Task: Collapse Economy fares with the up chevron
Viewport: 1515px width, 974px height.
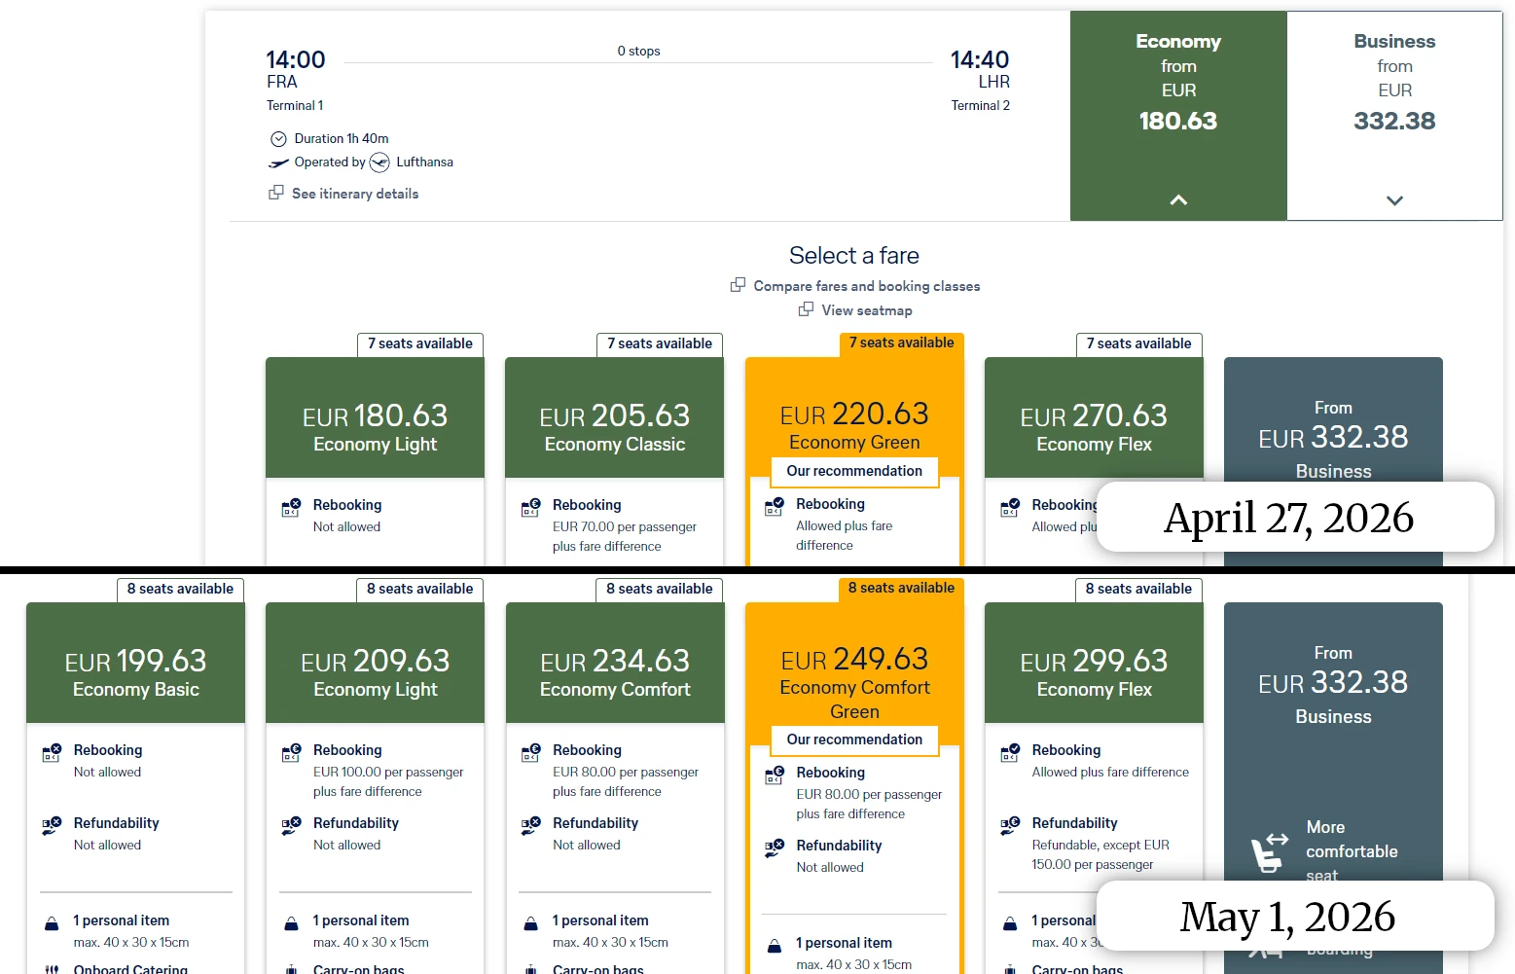Action: pyautogui.click(x=1178, y=199)
